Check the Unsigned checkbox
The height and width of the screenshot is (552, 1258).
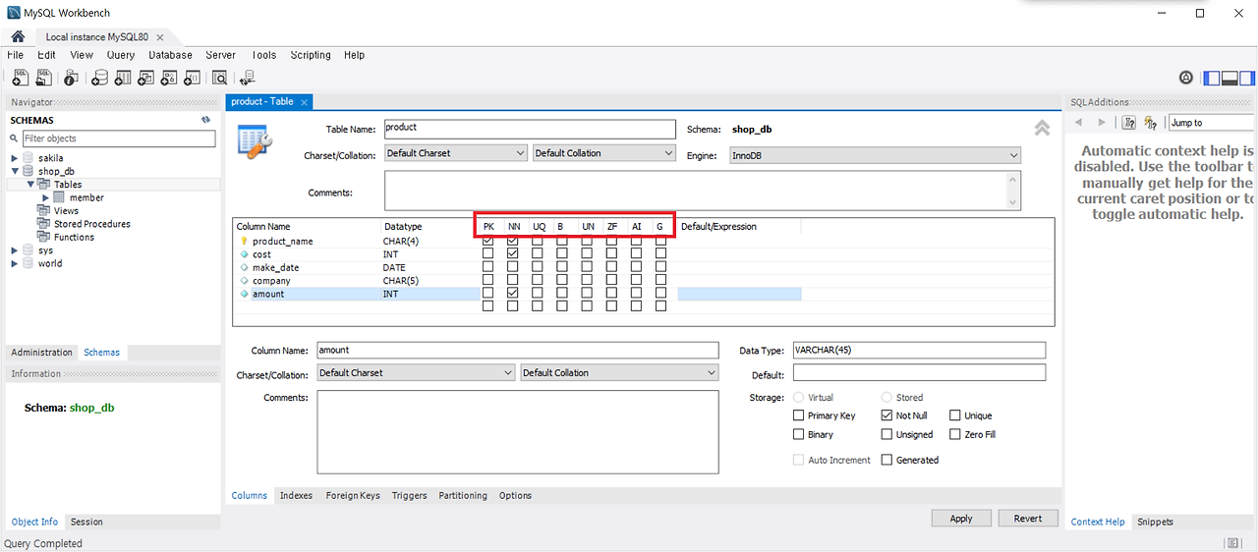coord(887,434)
